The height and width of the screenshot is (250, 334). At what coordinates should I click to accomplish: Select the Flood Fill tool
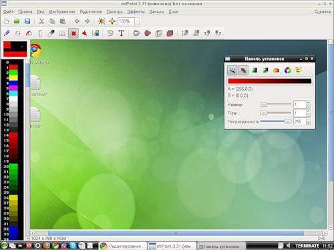click(x=29, y=33)
